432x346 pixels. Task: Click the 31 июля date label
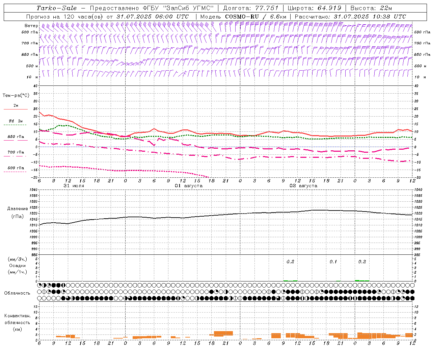[x=74, y=186]
